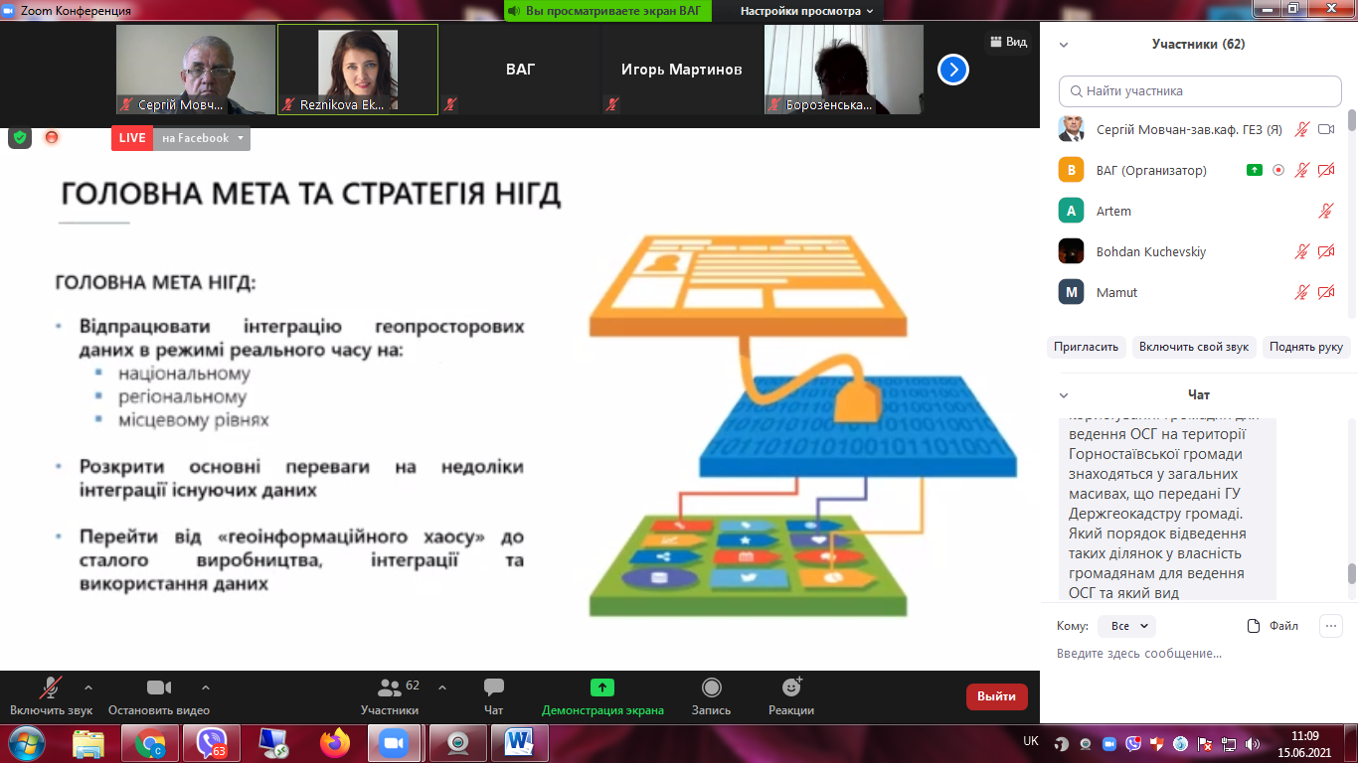The image size is (1358, 763).
Task: Collapse the Чат panel chevron
Action: (x=1064, y=395)
